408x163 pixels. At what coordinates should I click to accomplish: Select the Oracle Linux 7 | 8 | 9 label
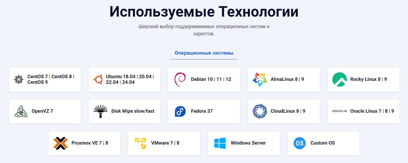coord(372,111)
